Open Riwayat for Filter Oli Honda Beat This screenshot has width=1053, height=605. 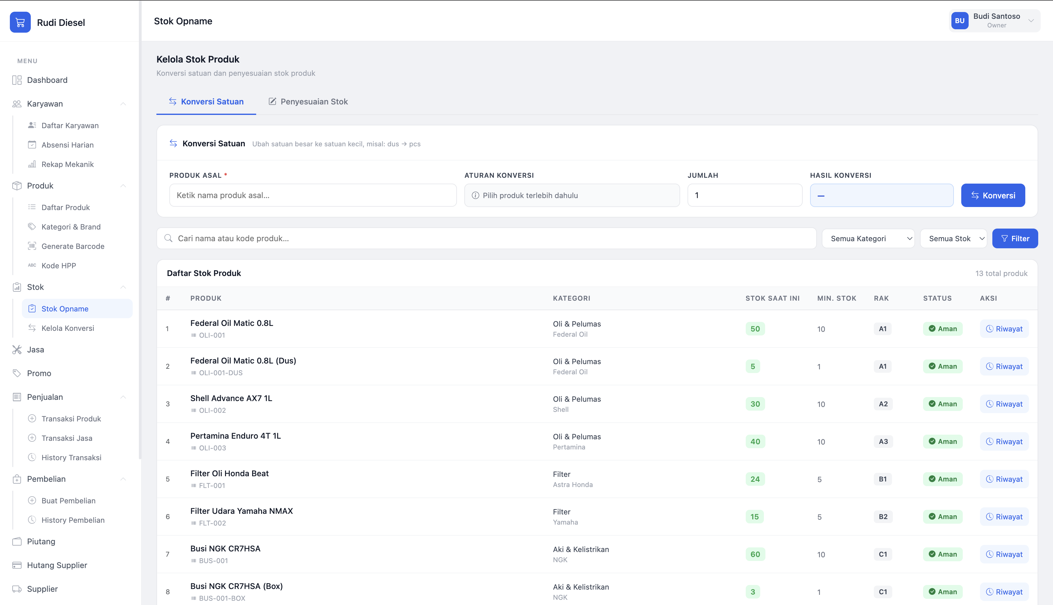click(1004, 479)
